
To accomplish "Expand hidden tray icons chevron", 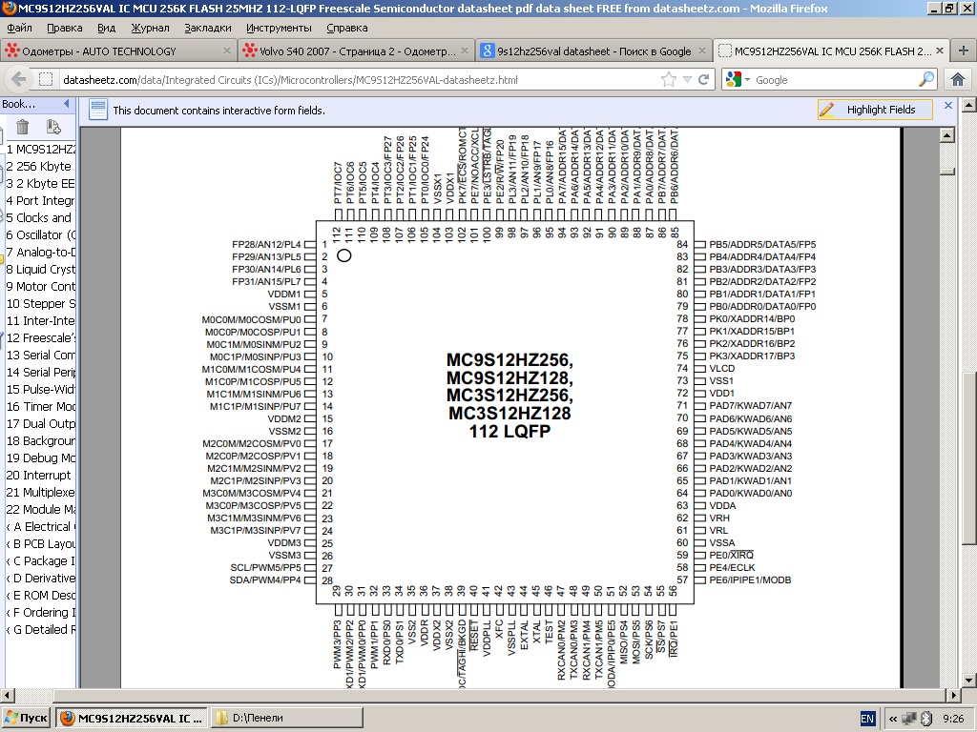I will (x=893, y=719).
